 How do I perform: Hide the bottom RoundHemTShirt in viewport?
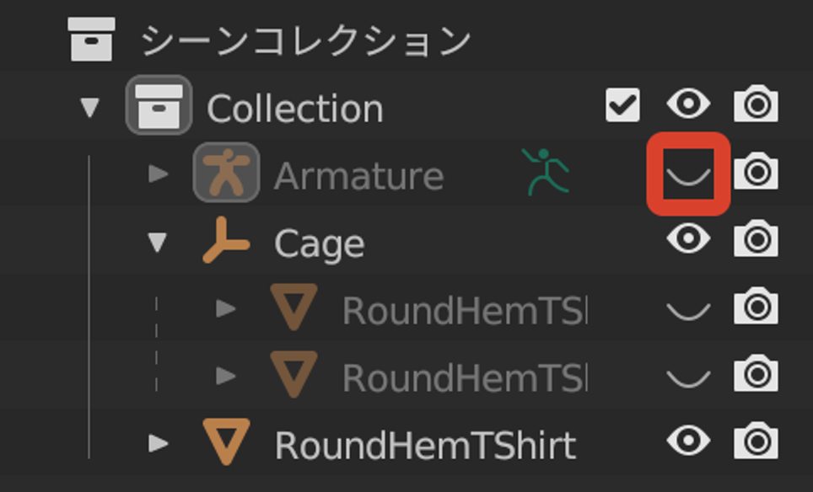point(688,441)
